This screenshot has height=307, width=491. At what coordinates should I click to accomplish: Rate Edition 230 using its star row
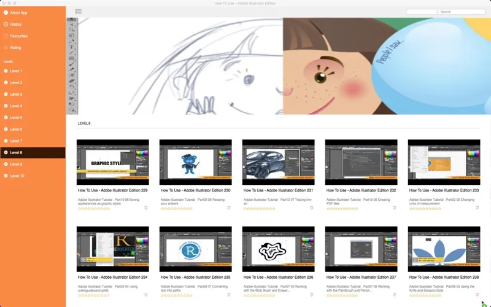tap(177, 209)
